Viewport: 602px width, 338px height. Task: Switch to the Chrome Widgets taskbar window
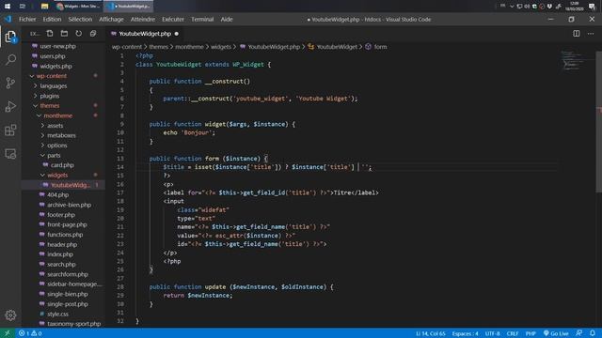click(x=78, y=7)
